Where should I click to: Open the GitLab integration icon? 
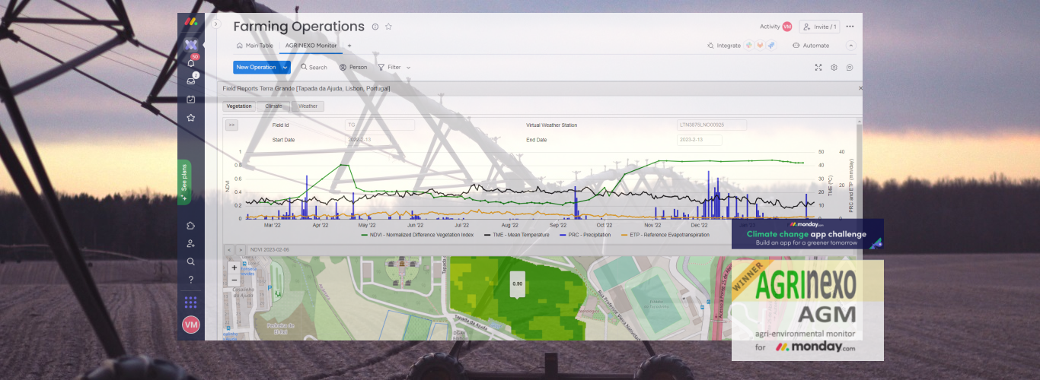pyautogui.click(x=760, y=46)
